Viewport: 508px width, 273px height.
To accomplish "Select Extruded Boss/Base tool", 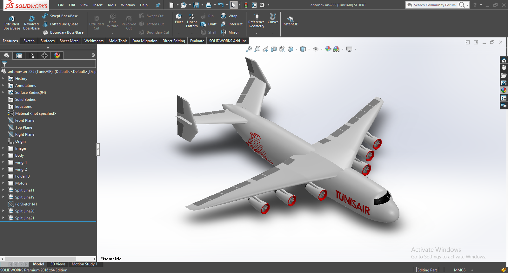I will tap(12, 22).
